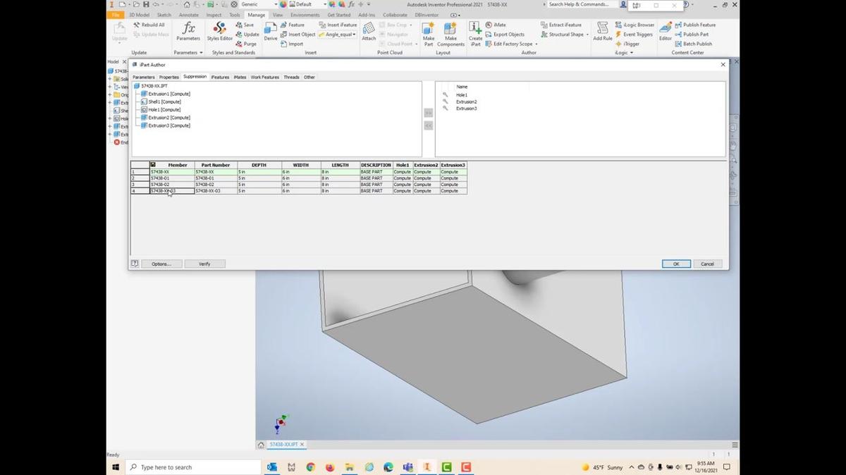Screen dimensions: 846x475
Task: Click Import in Insert panel
Action: (292, 44)
